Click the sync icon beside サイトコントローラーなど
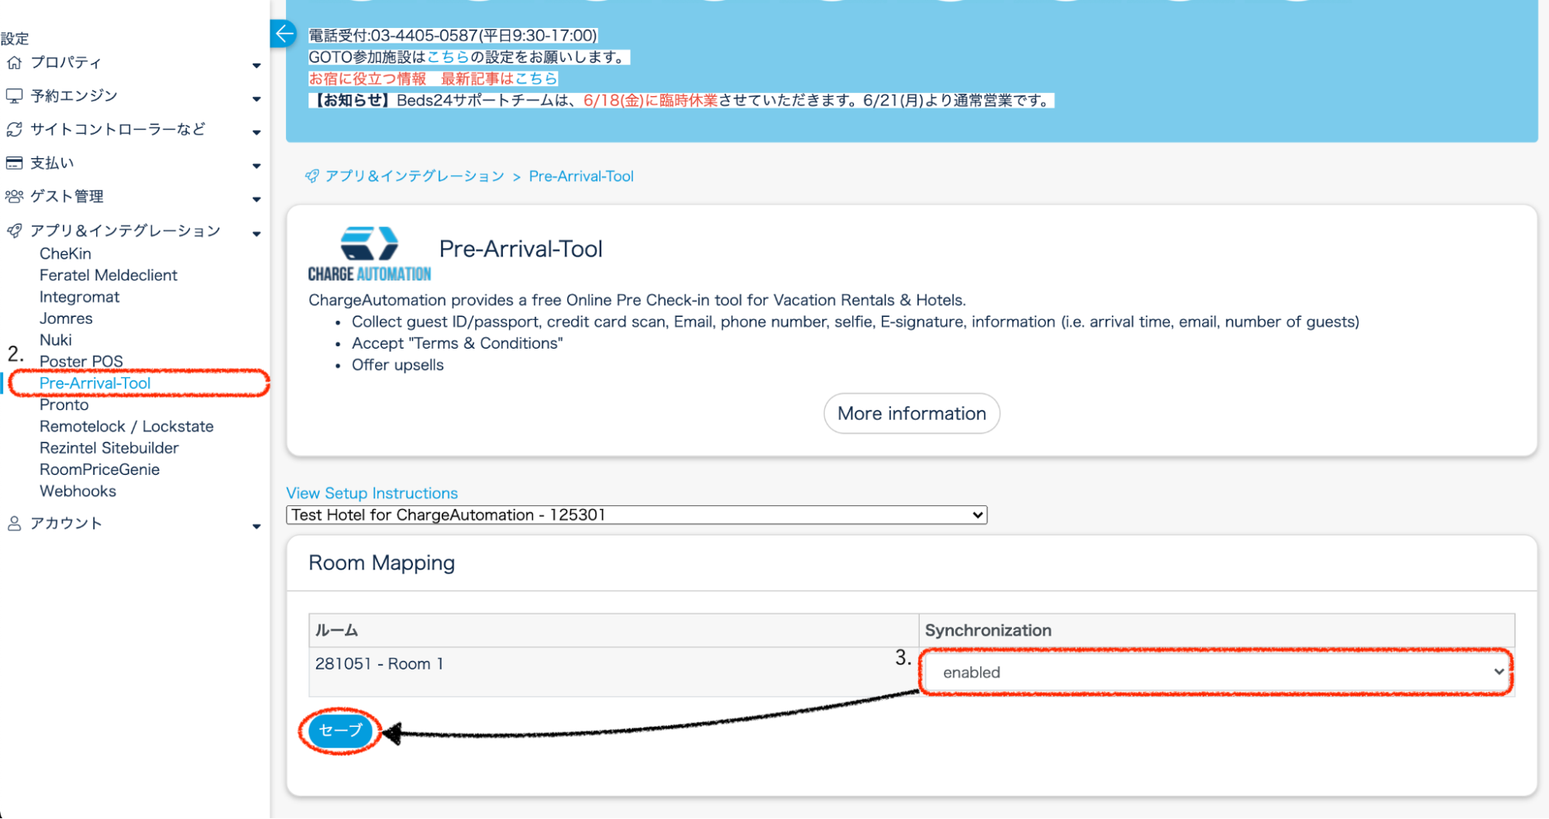The image size is (1549, 819). (x=14, y=129)
